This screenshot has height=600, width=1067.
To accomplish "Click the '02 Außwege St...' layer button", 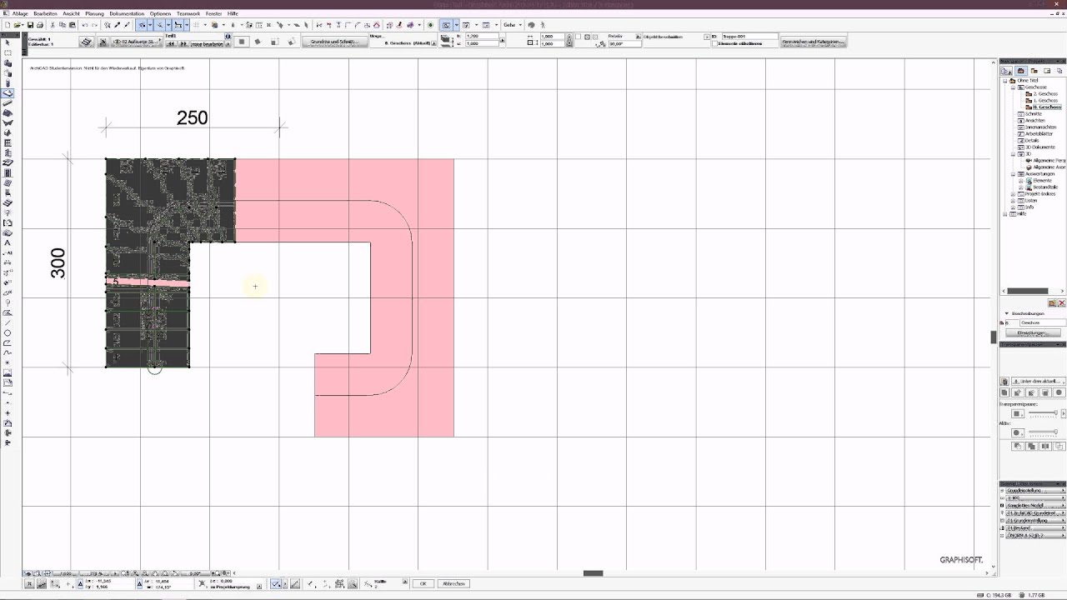I will pos(136,42).
